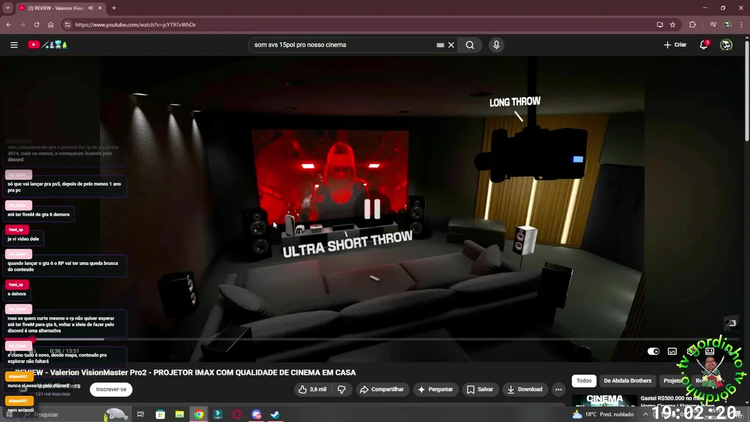Save the video with Salvar
This screenshot has height=422, width=750.
click(x=479, y=389)
